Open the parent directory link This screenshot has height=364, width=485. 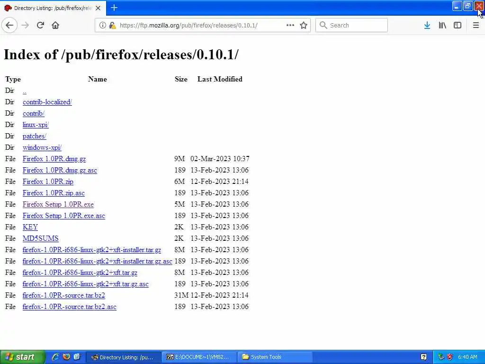[25, 91]
